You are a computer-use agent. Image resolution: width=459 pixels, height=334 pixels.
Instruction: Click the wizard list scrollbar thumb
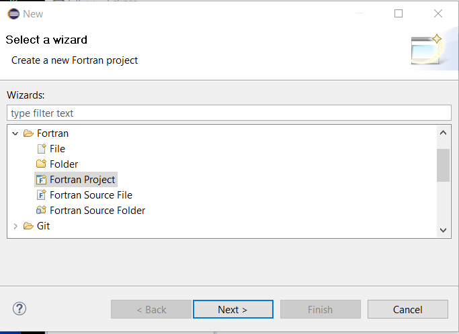pos(443,165)
